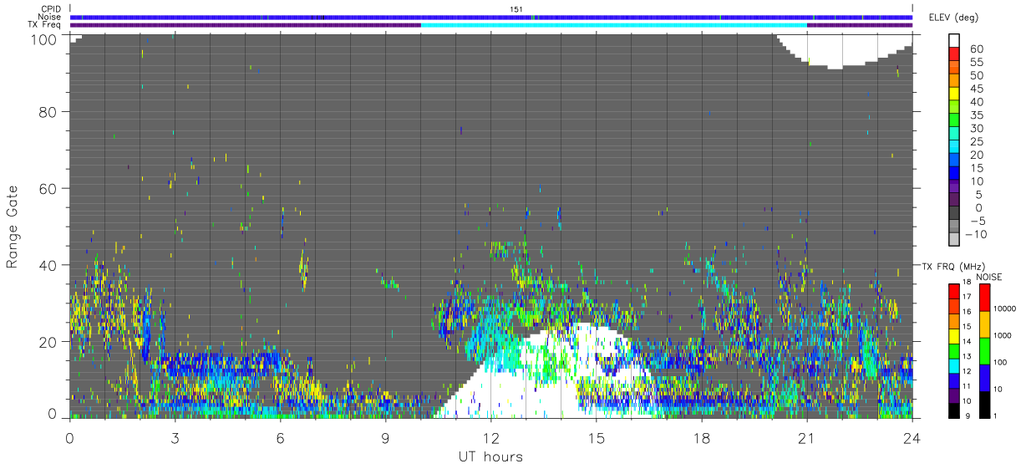Click the 30 label on ELEV color bar
Viewport: 1026px width, 474px height.
click(975, 128)
